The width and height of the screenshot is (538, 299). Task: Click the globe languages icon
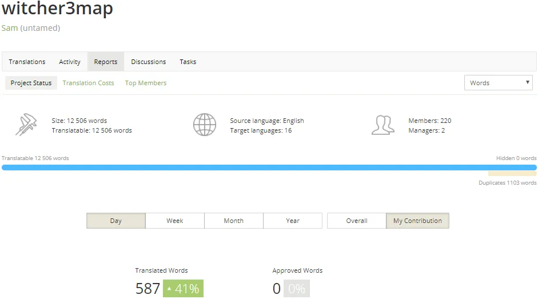[x=205, y=125]
